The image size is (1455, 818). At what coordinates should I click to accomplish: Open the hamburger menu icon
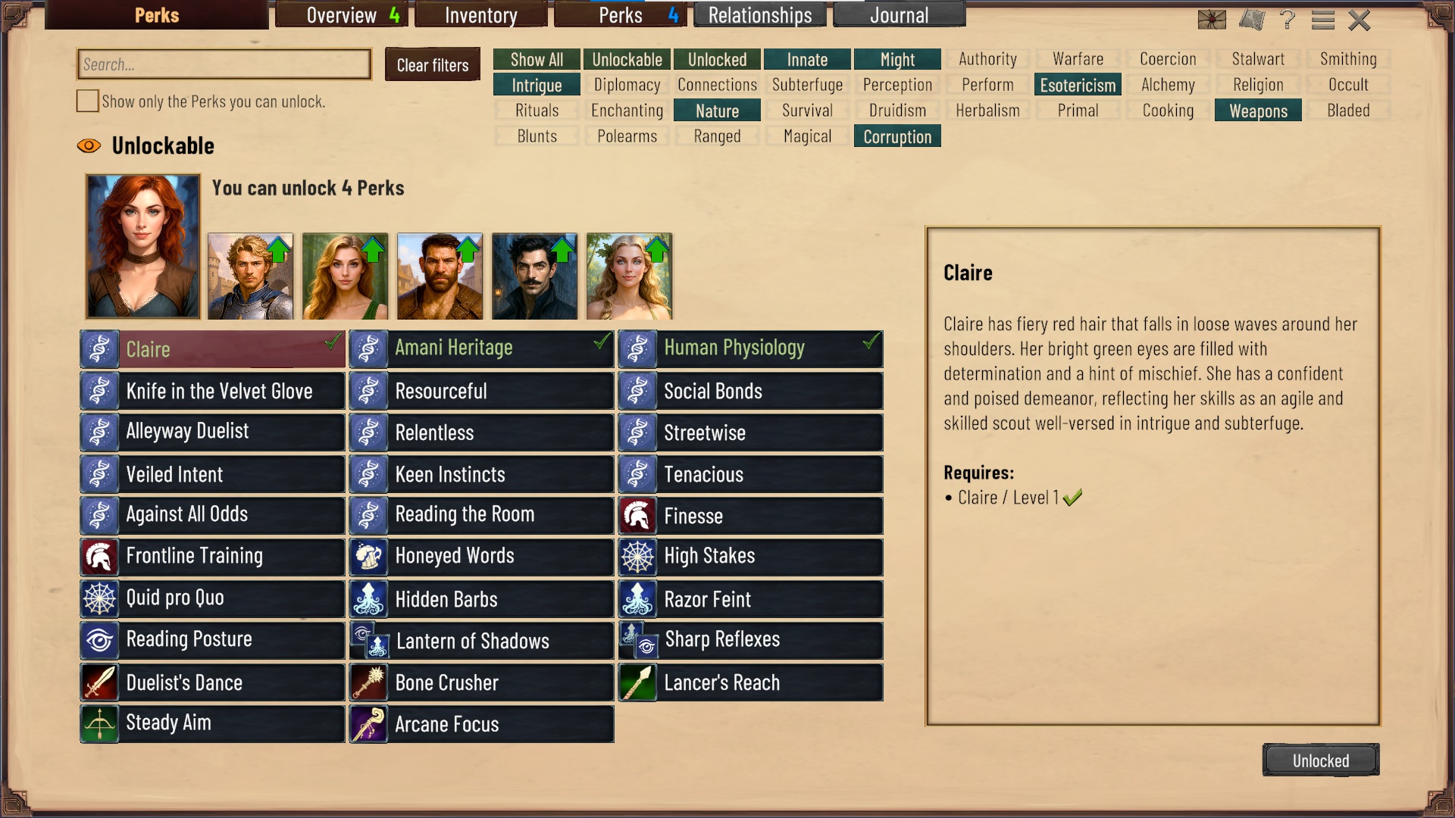point(1322,20)
